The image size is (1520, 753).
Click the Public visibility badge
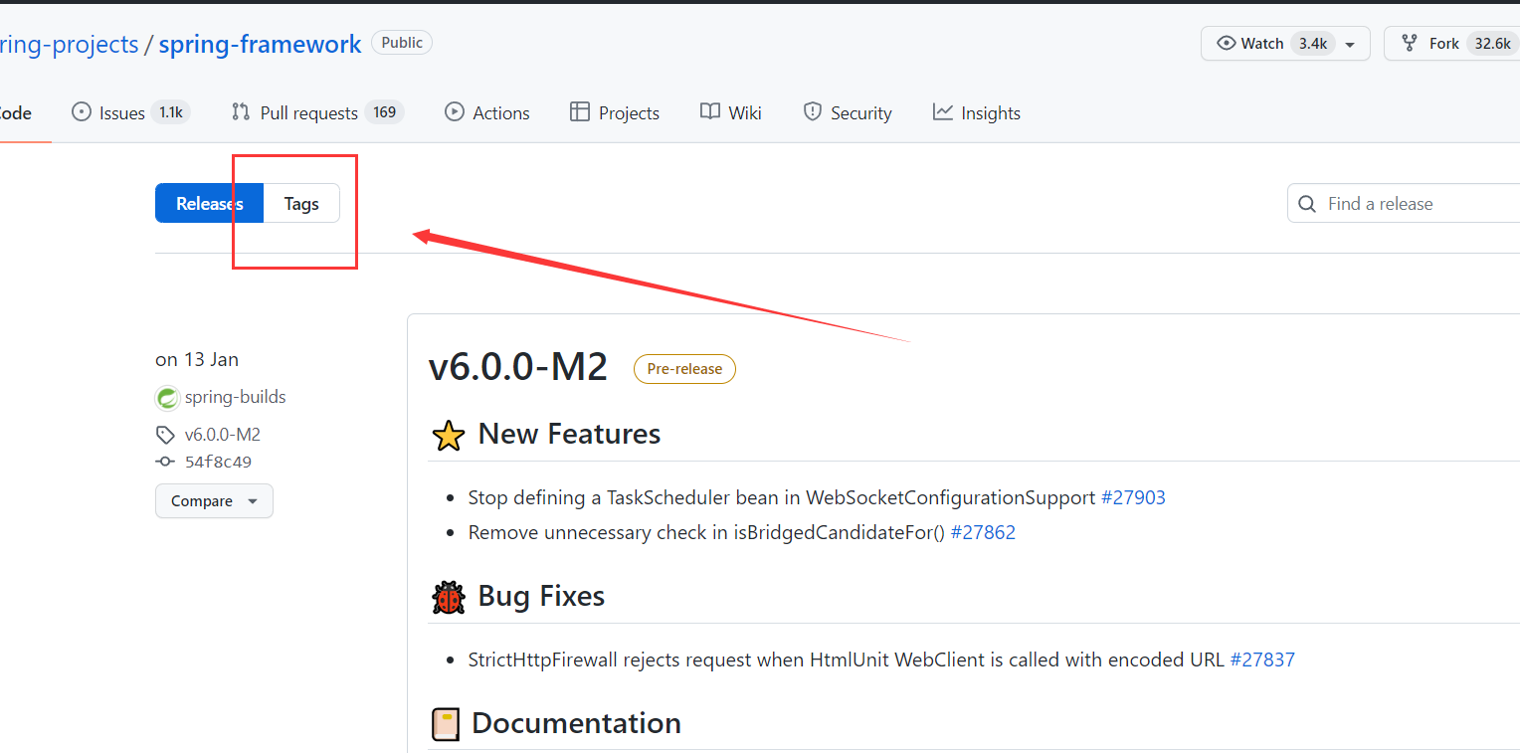tap(402, 43)
